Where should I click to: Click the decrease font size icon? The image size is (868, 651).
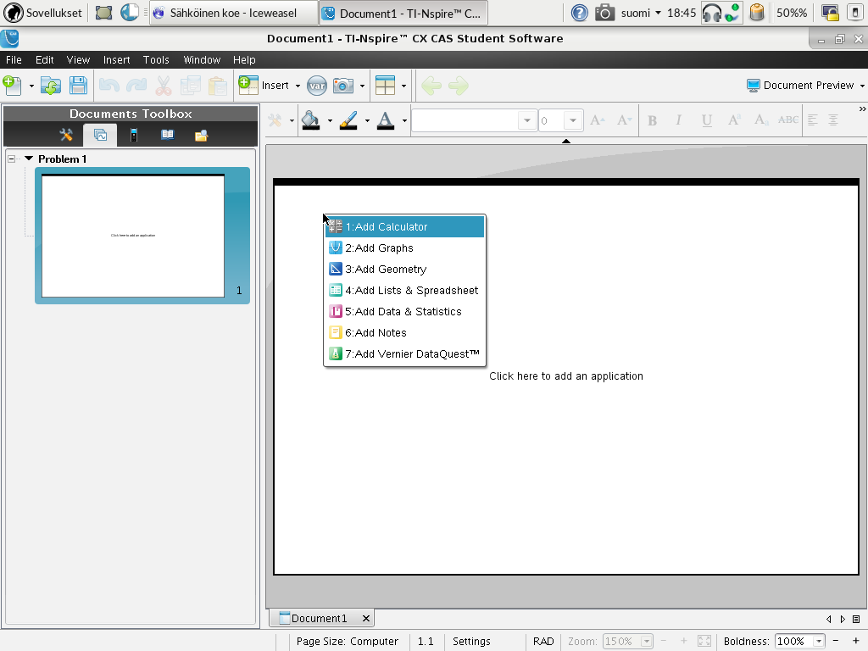[625, 120]
